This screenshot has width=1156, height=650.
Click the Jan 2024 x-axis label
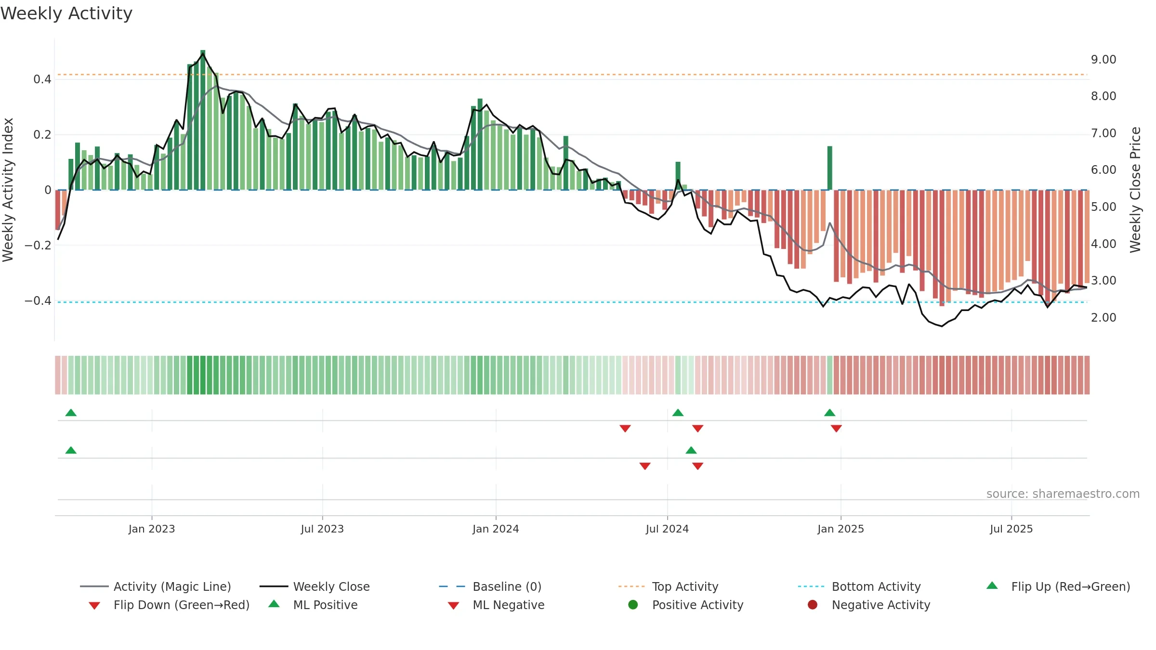(x=496, y=529)
